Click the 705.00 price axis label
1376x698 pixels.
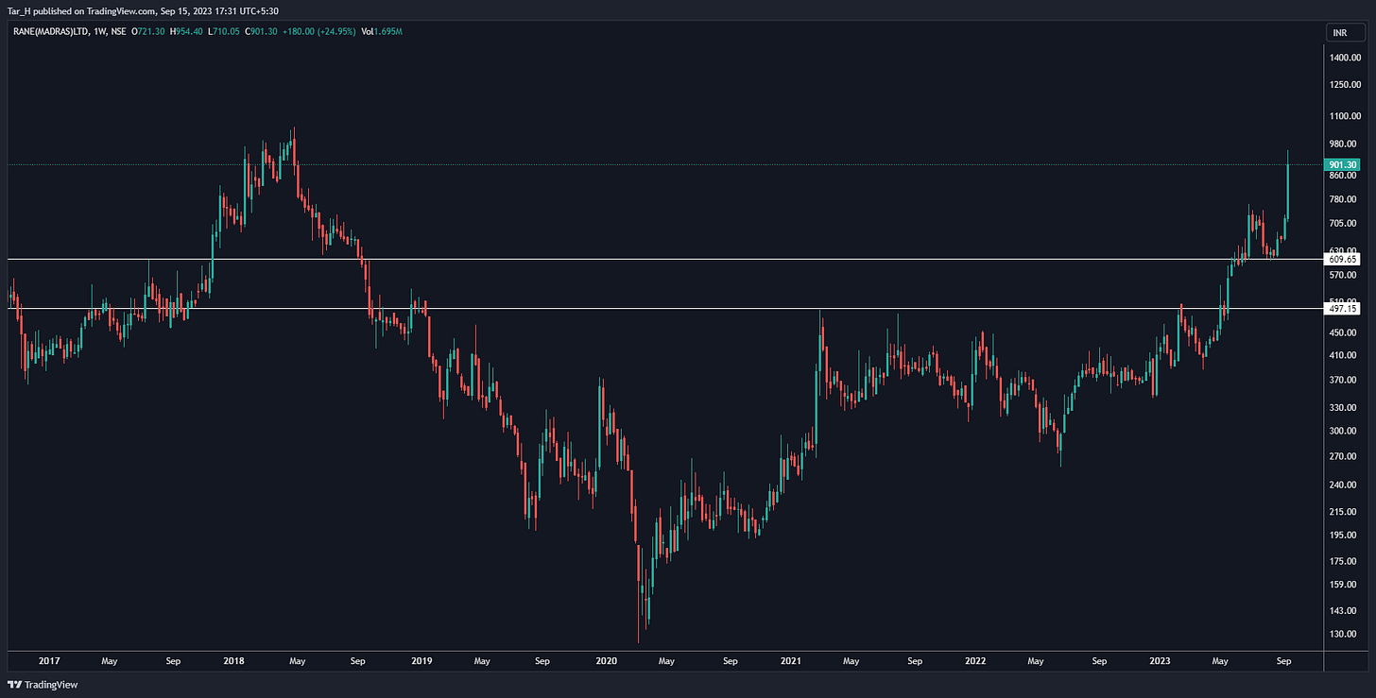click(1344, 224)
